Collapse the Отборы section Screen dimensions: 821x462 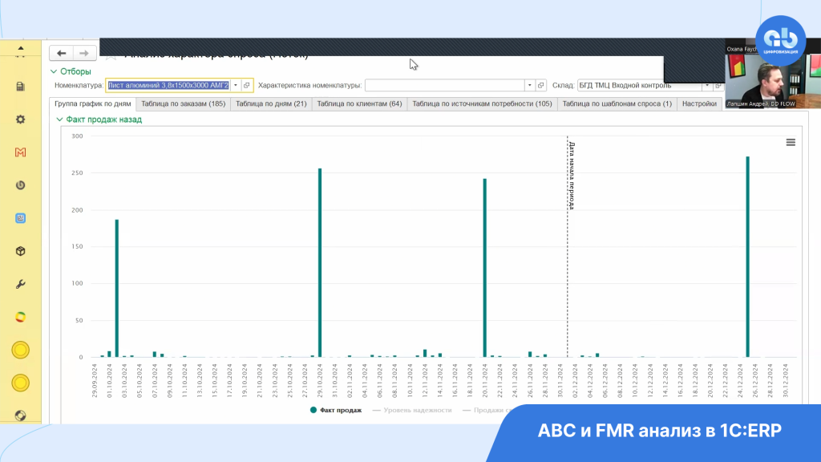click(x=54, y=71)
